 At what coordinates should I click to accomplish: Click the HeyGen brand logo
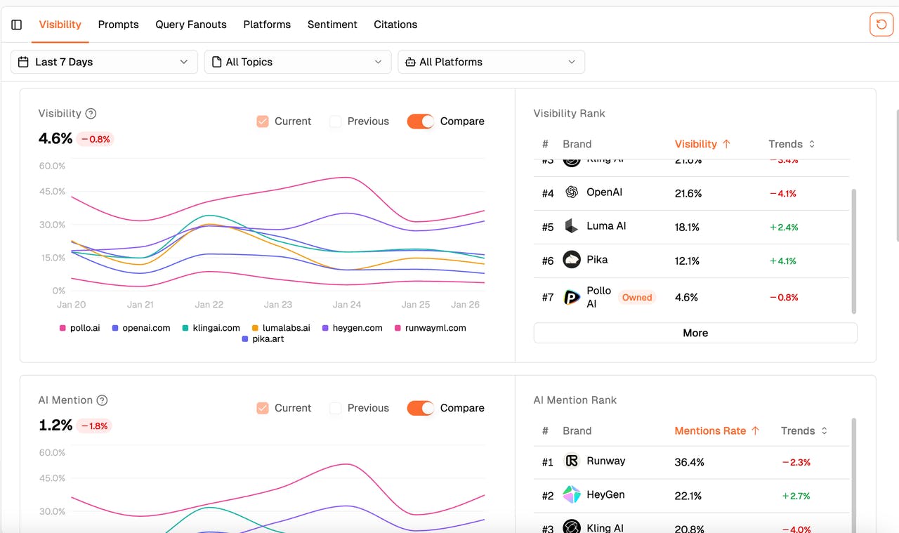tap(572, 494)
